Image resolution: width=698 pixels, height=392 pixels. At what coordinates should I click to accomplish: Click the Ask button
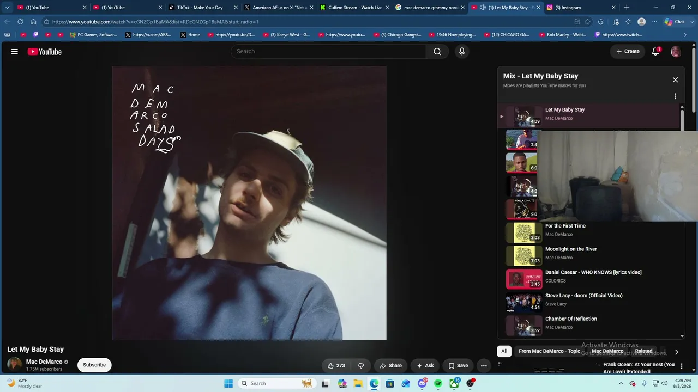pos(425,365)
